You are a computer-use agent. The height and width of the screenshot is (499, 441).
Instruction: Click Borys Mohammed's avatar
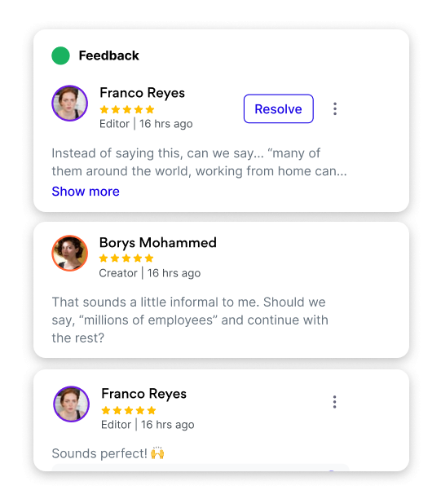(x=69, y=253)
